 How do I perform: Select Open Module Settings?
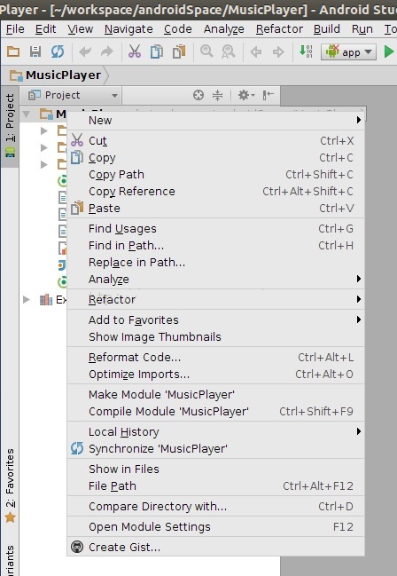pos(215,527)
